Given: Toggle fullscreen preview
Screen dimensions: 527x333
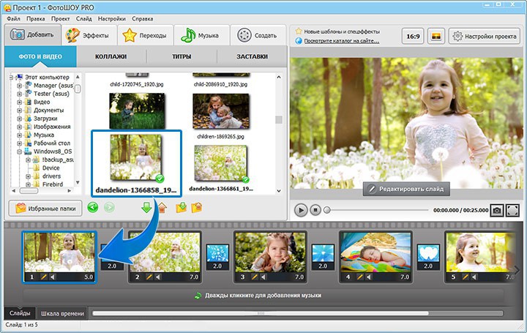Looking at the screenshot, I should 512,210.
